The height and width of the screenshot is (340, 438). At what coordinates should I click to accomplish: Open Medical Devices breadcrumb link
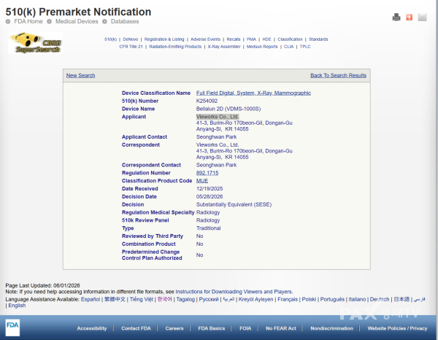pyautogui.click(x=77, y=21)
